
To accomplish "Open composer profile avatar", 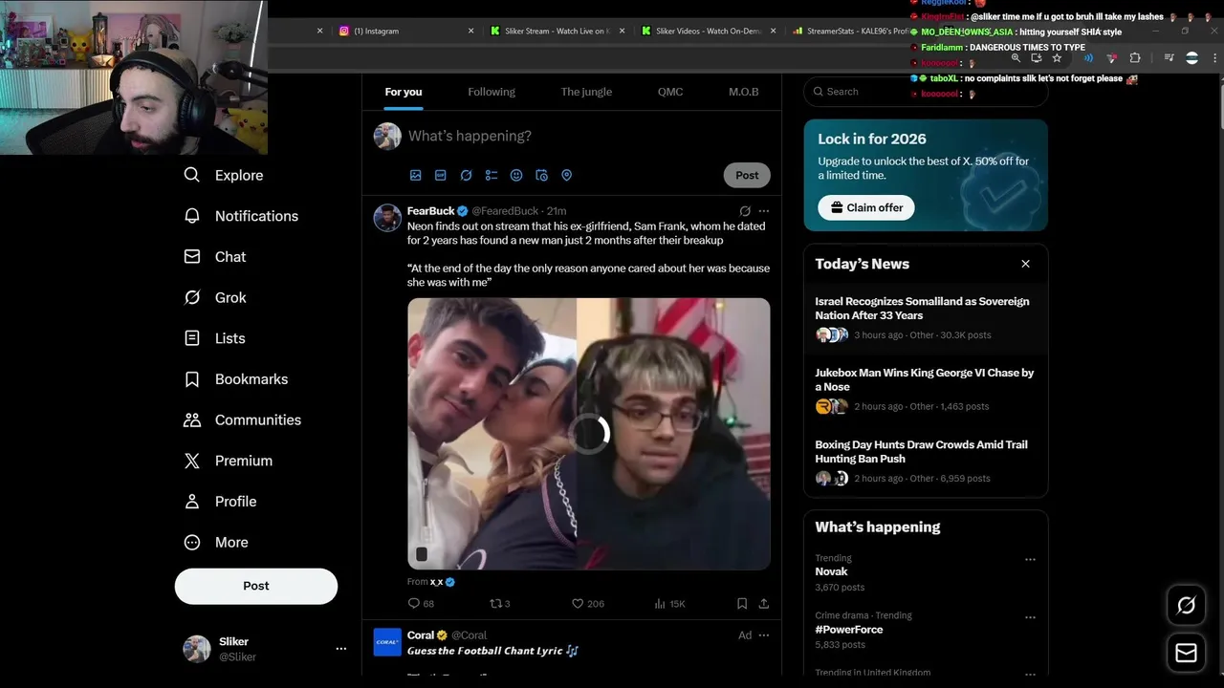I will pyautogui.click(x=387, y=136).
